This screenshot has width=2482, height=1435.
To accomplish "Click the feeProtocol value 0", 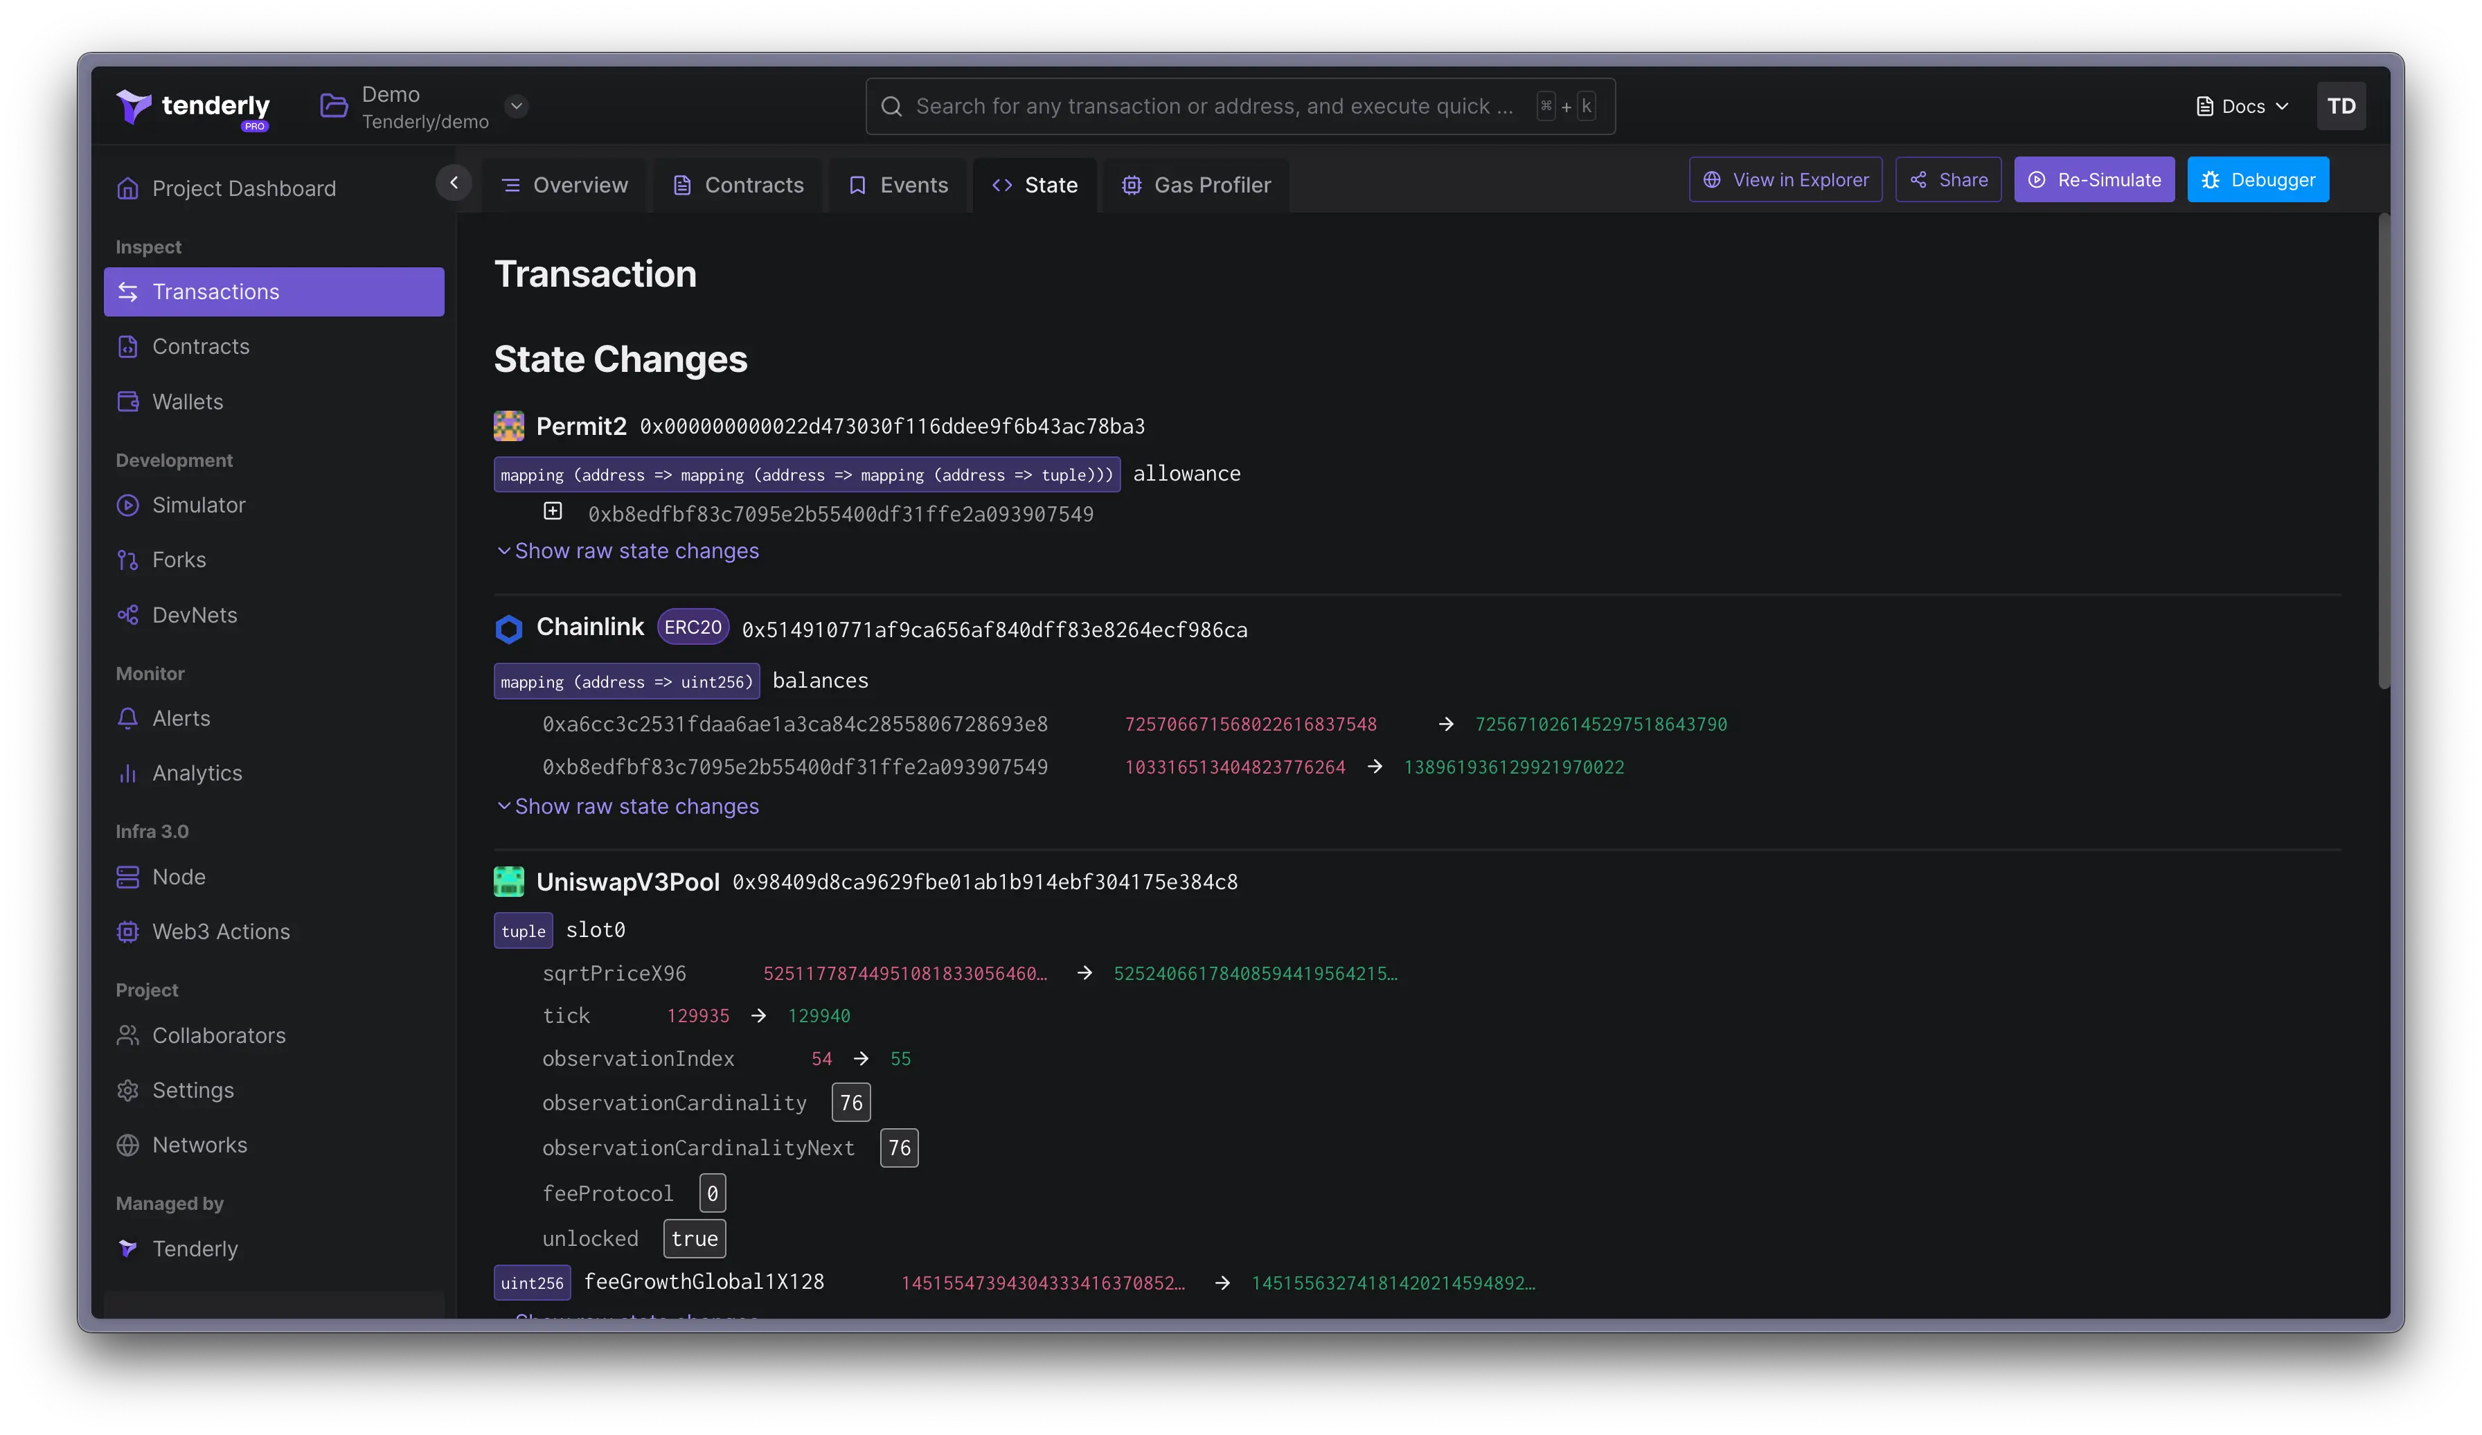I will point(712,1194).
